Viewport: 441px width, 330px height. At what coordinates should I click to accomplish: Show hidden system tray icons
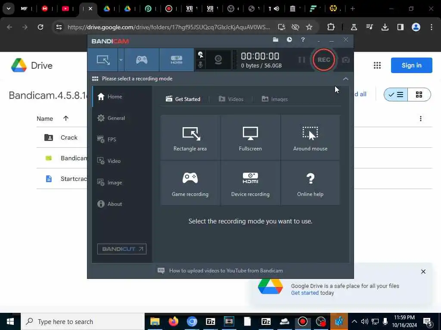point(354,321)
